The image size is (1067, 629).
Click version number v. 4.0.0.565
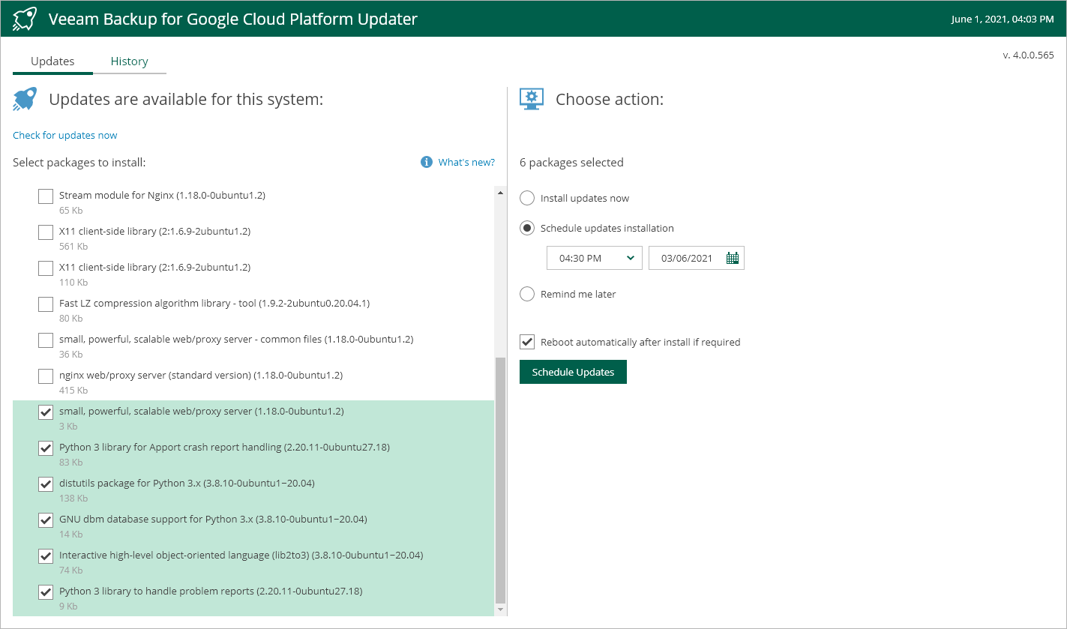point(1028,55)
